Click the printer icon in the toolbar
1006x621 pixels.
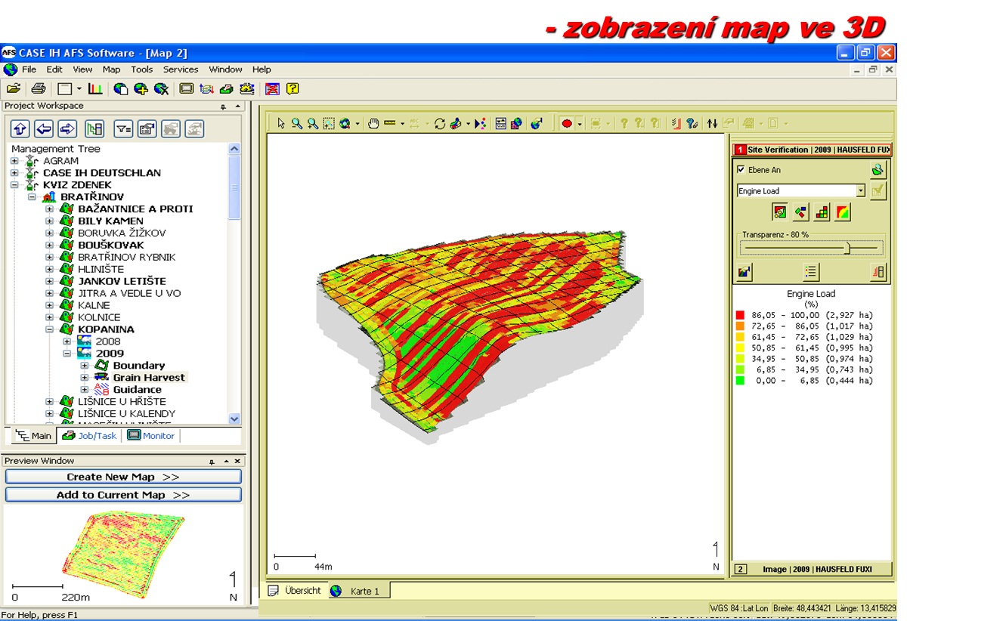click(x=39, y=89)
